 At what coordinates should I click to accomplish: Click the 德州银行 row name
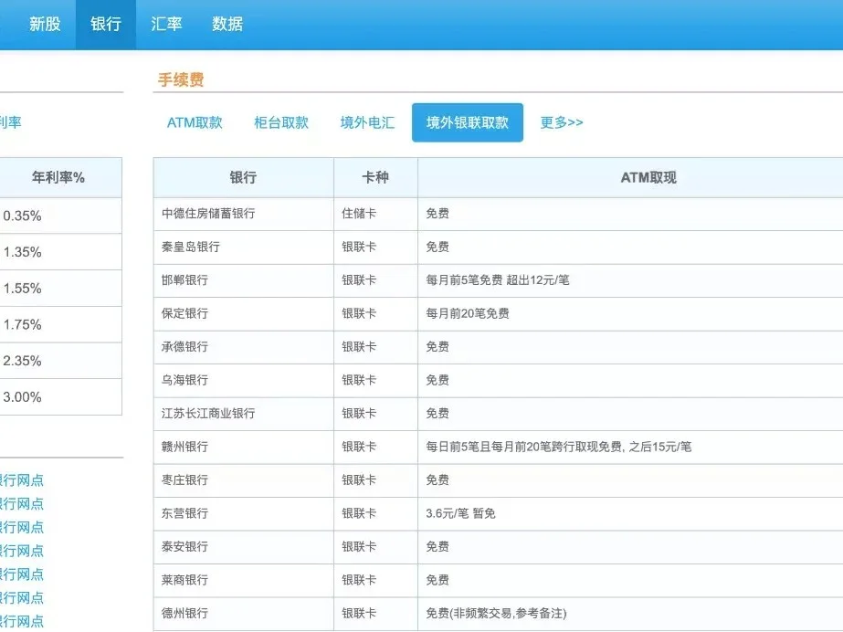(184, 613)
